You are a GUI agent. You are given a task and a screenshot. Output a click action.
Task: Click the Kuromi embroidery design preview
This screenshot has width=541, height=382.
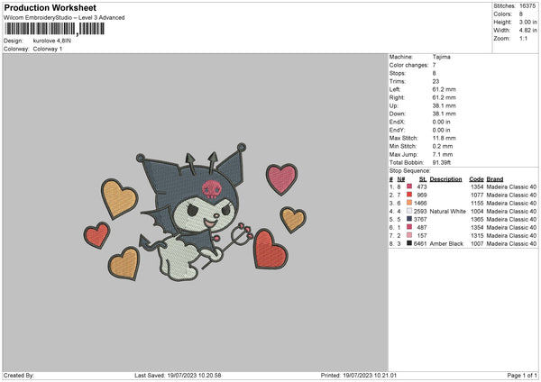[195, 212]
